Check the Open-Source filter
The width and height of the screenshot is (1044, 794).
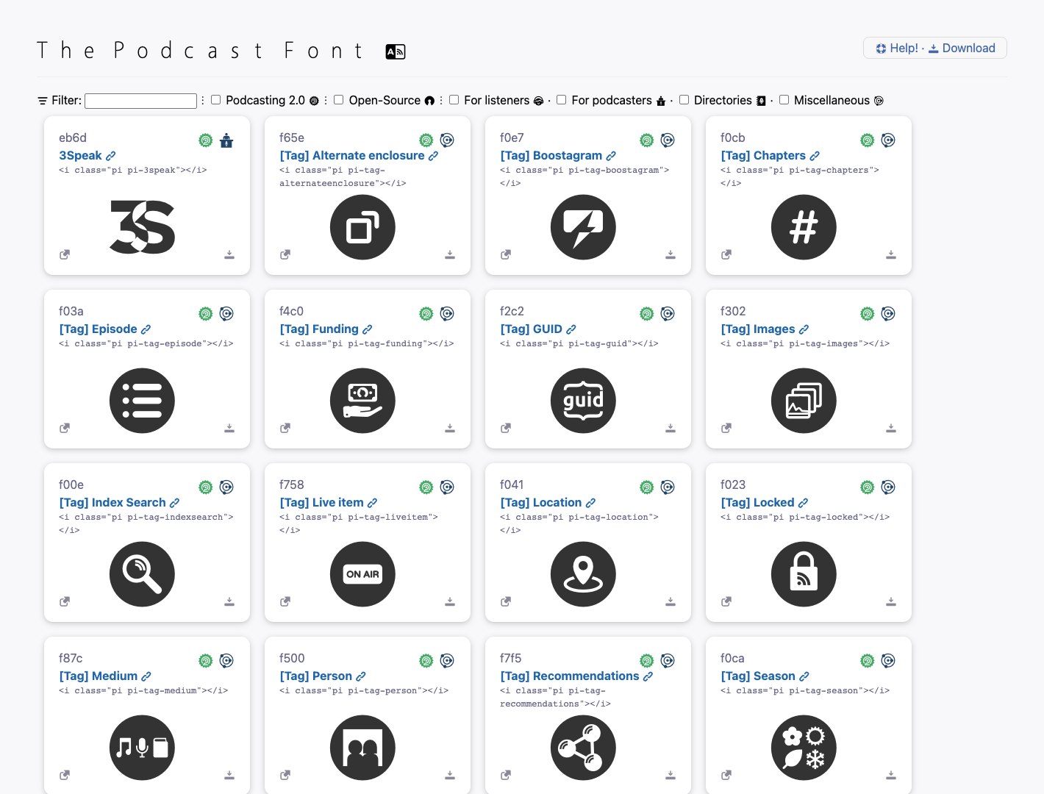click(x=338, y=99)
